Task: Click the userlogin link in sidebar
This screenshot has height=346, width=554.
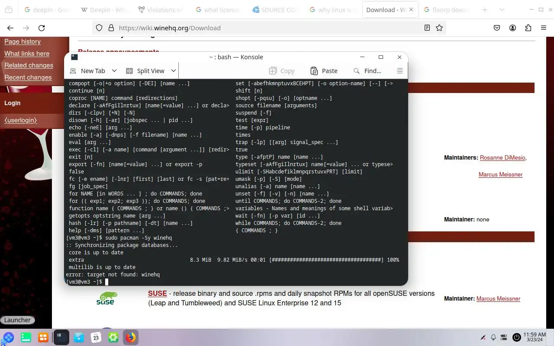Action: click(x=21, y=120)
